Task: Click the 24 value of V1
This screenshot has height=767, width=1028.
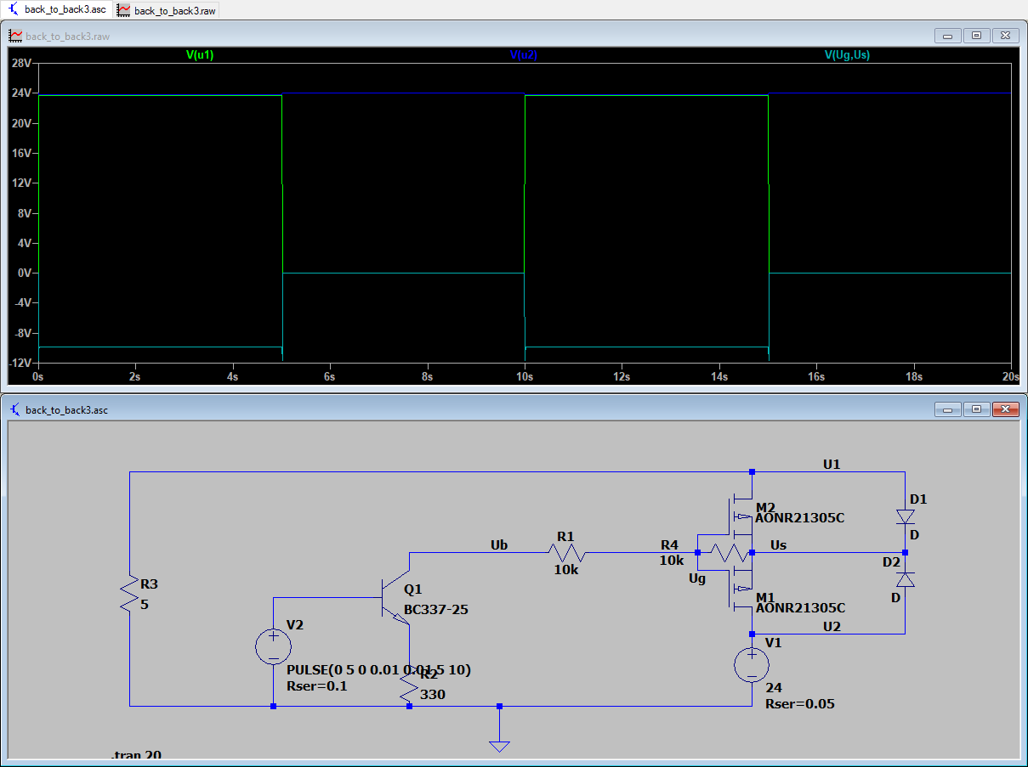Action: (774, 687)
